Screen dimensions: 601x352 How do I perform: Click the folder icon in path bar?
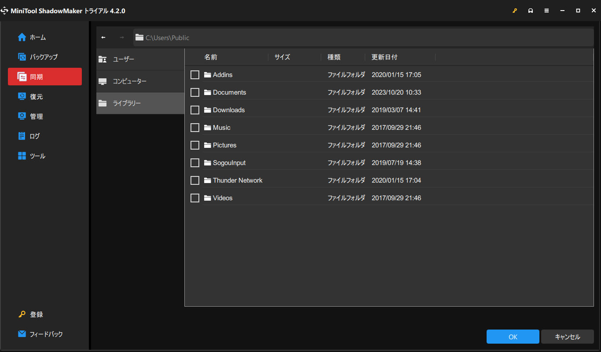139,37
